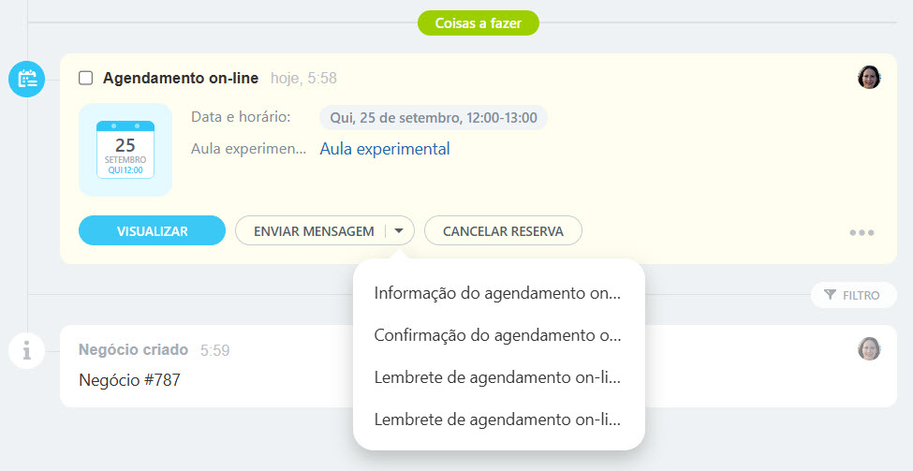Select the first Lembrete de agendamento entry

(x=497, y=377)
